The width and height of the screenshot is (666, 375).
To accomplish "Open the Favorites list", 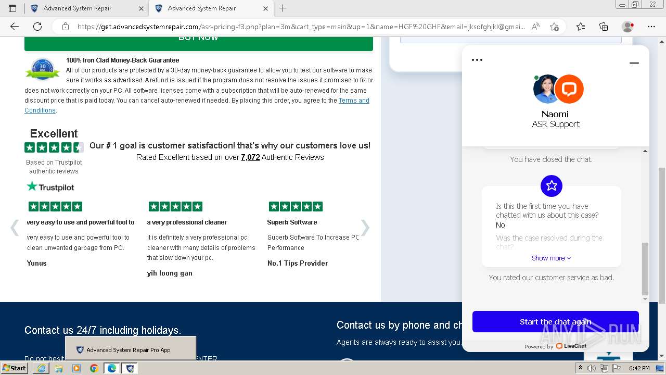I will click(581, 27).
